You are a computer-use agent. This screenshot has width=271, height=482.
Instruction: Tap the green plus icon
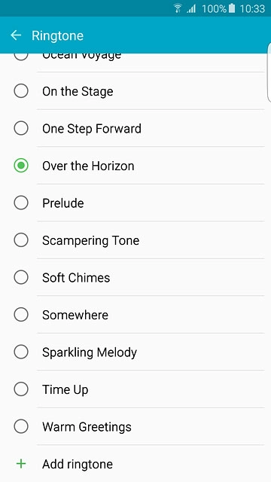(x=21, y=464)
